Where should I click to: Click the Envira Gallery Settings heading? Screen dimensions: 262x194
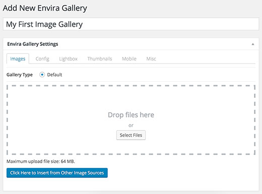33,44
